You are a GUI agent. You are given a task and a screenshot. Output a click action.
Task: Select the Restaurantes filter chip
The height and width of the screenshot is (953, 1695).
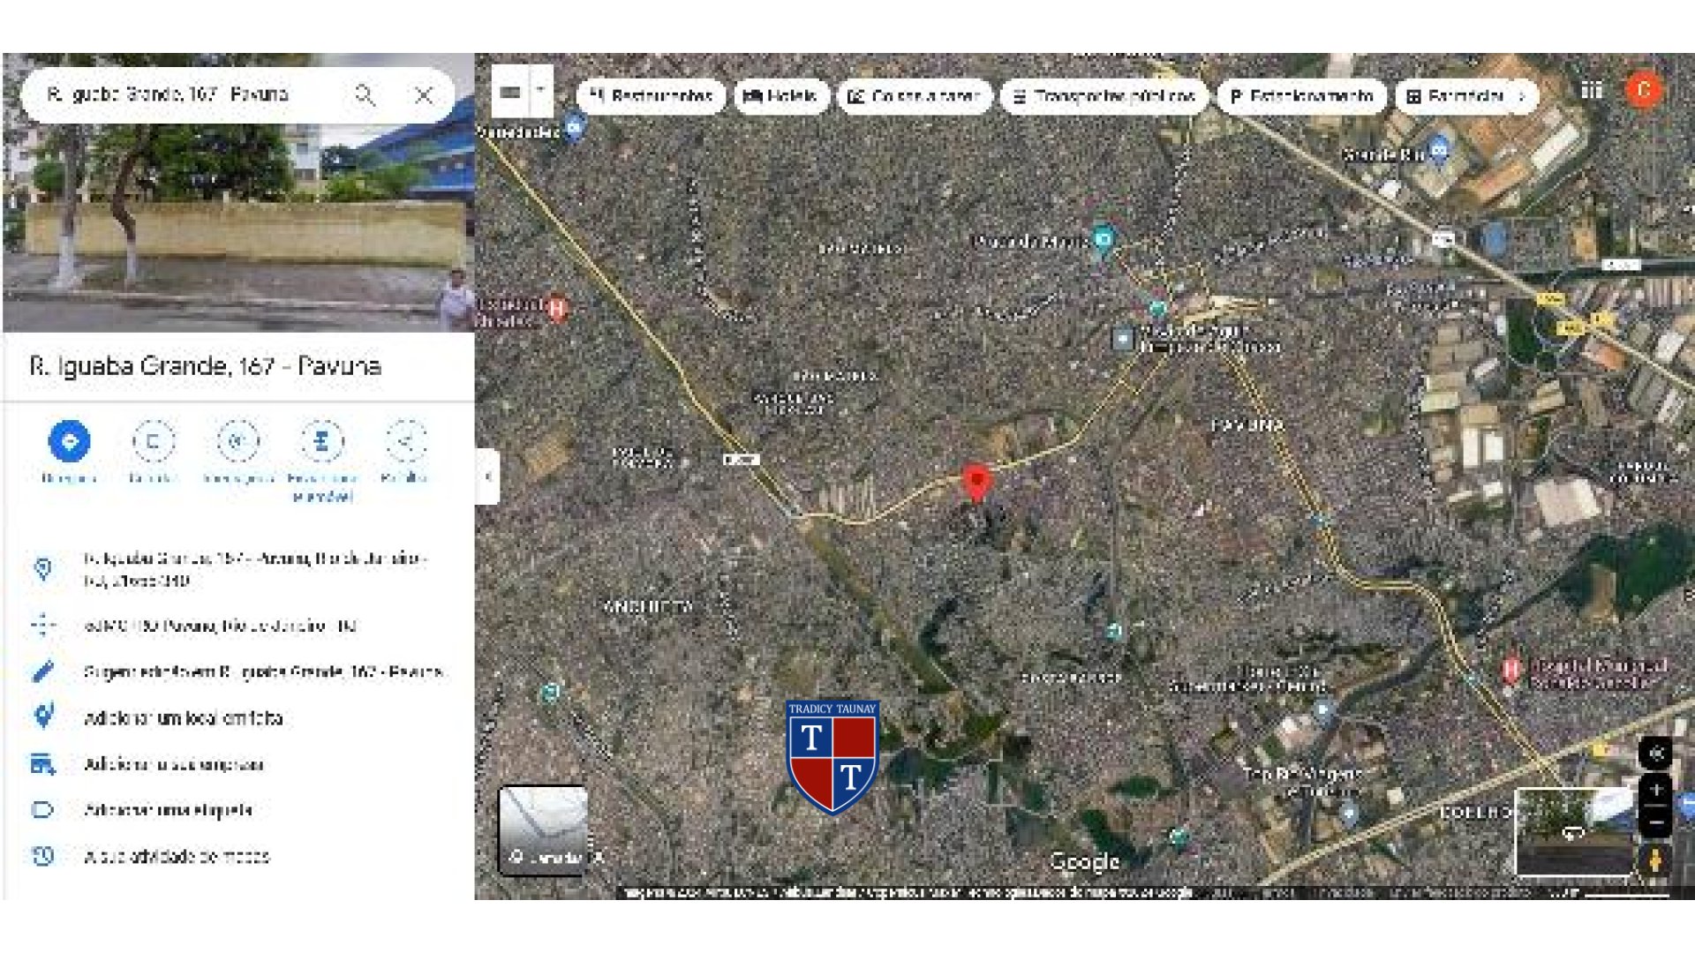(x=652, y=96)
